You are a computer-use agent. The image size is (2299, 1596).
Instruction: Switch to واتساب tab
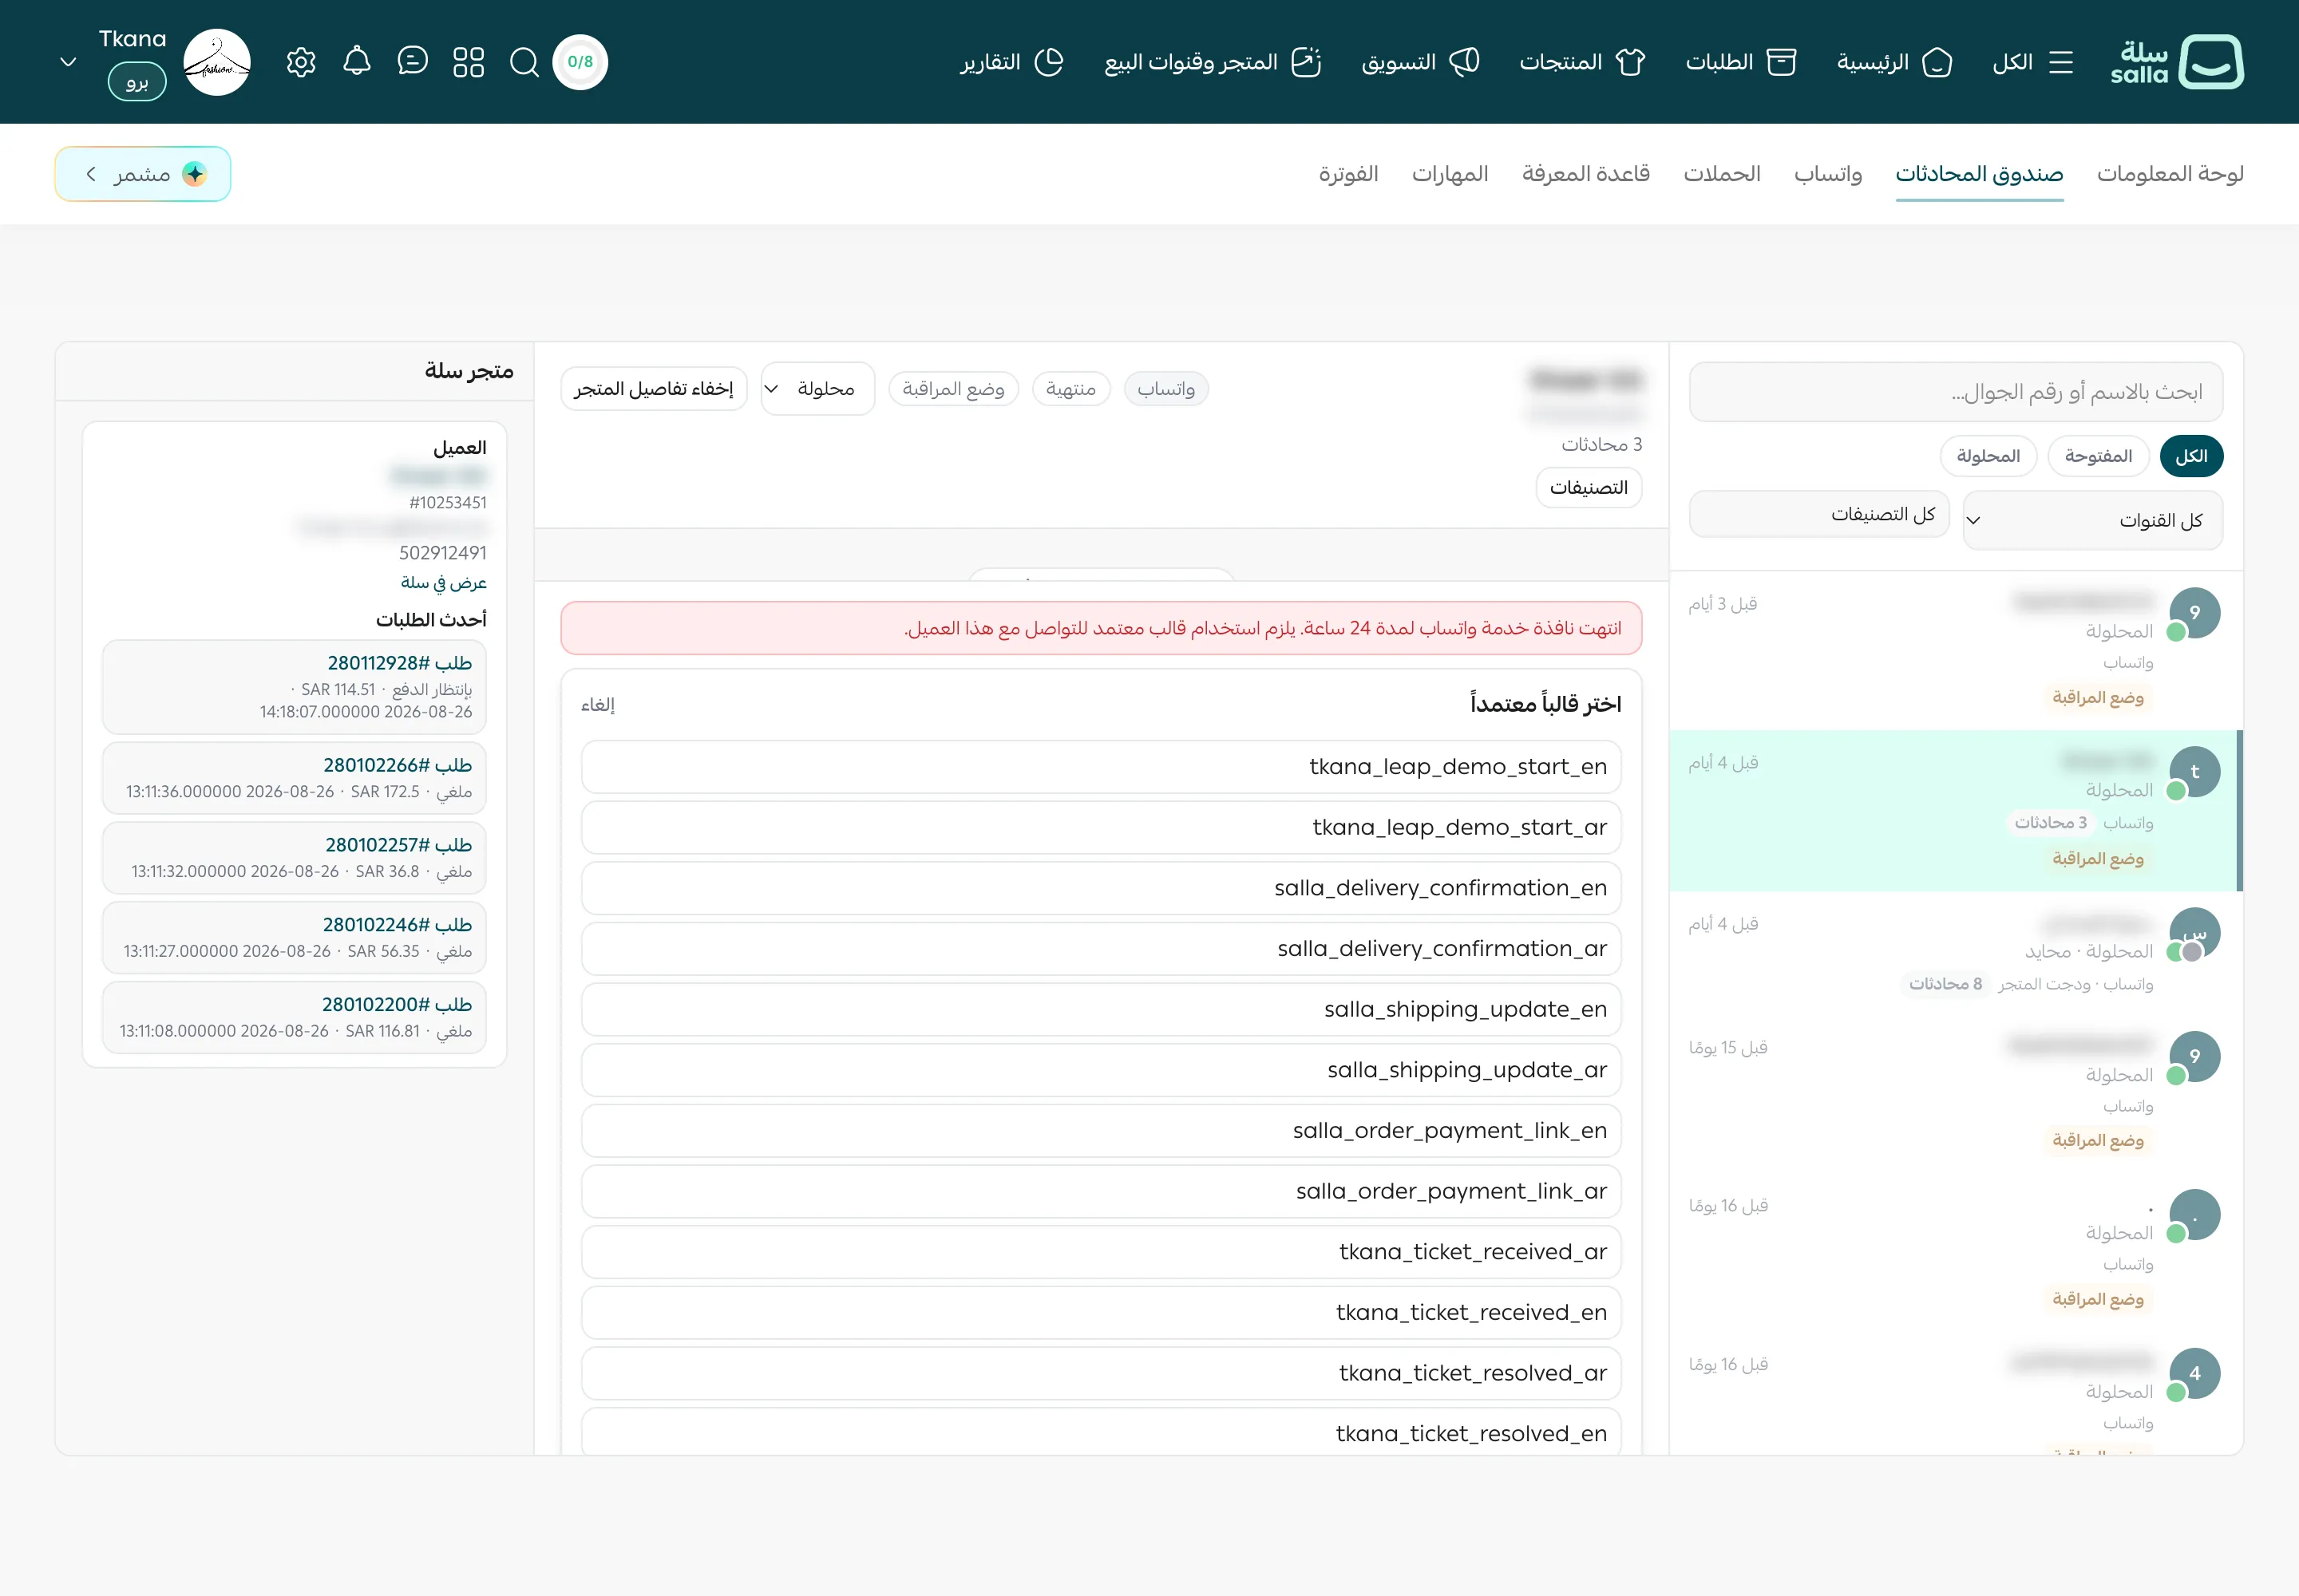pyautogui.click(x=1828, y=174)
